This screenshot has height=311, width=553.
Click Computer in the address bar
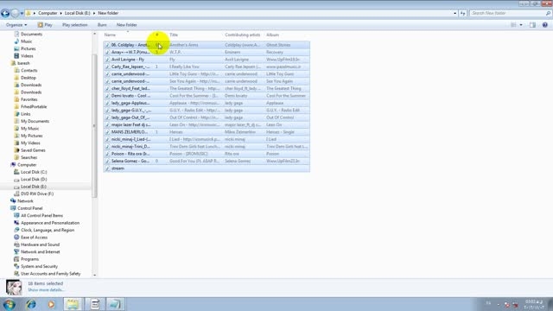[x=48, y=13]
